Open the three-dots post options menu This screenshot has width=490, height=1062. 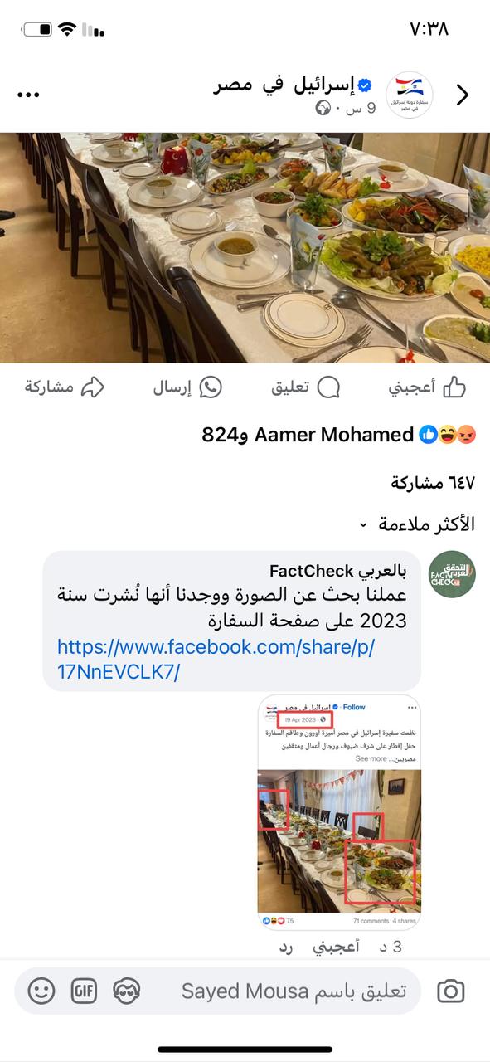coord(28,95)
